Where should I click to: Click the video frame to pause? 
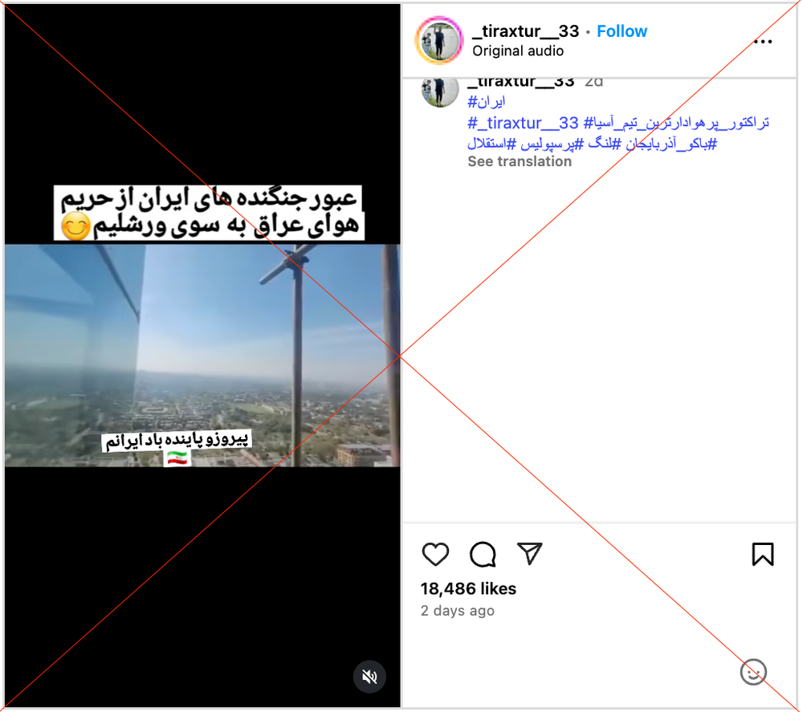click(202, 356)
